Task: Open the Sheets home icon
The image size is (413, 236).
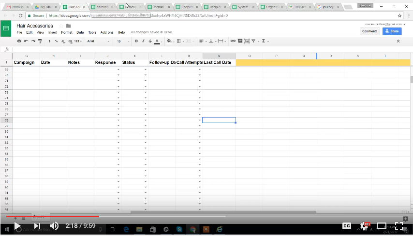Action: tap(6, 28)
